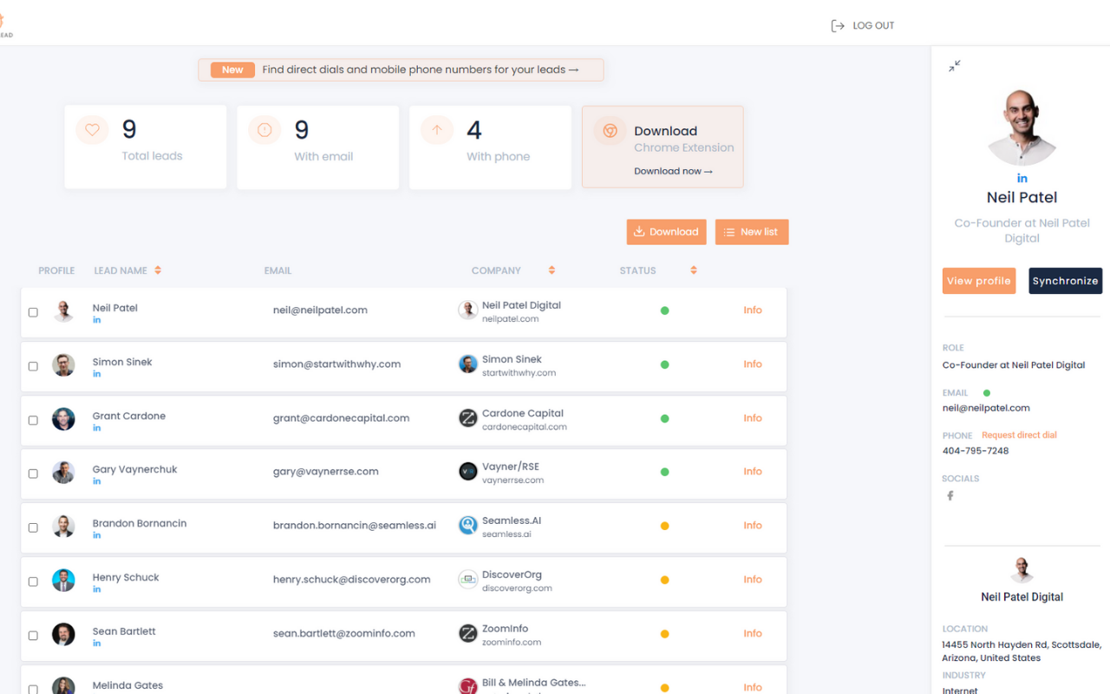Image resolution: width=1110 pixels, height=694 pixels.
Task: Click the cardonecapital.com domain text
Action: (x=525, y=427)
